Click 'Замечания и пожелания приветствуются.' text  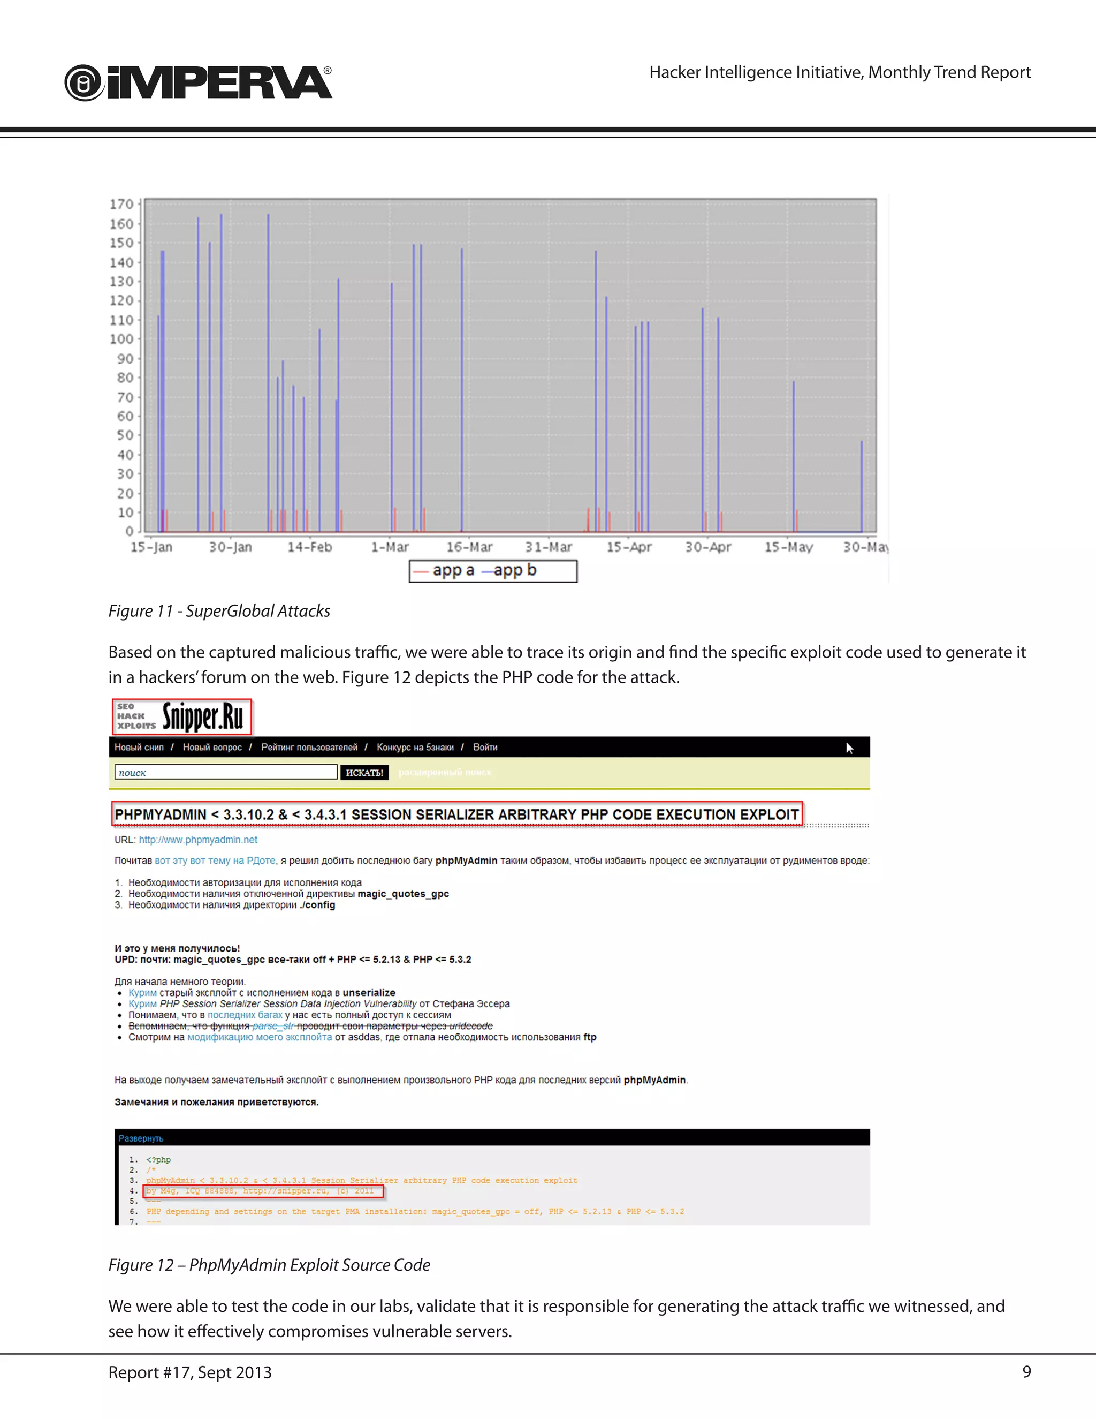[x=216, y=1102]
